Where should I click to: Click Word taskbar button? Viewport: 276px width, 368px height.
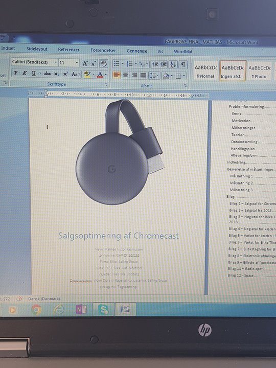point(126,310)
